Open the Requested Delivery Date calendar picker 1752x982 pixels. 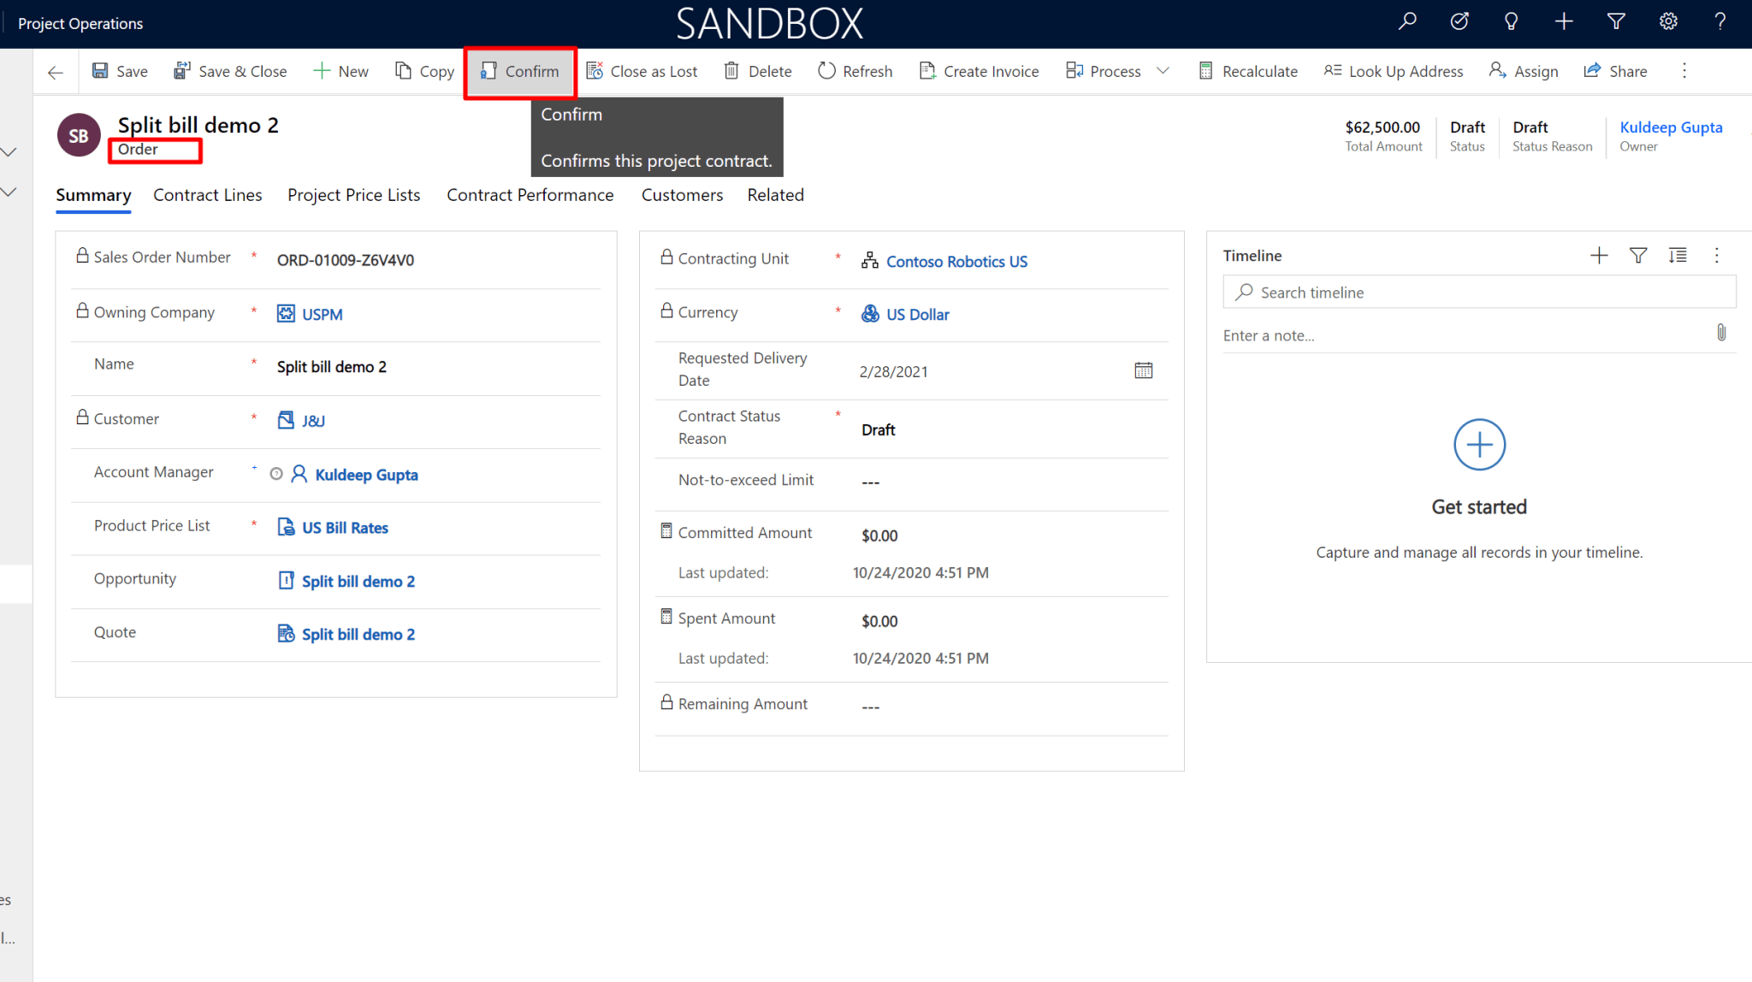pos(1143,370)
